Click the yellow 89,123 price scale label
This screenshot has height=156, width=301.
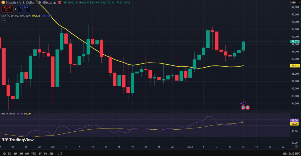(295, 66)
